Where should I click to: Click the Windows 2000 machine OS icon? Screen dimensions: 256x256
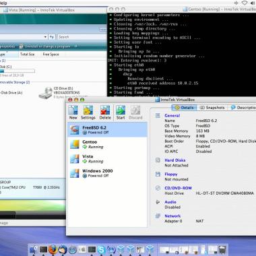pos(75,173)
